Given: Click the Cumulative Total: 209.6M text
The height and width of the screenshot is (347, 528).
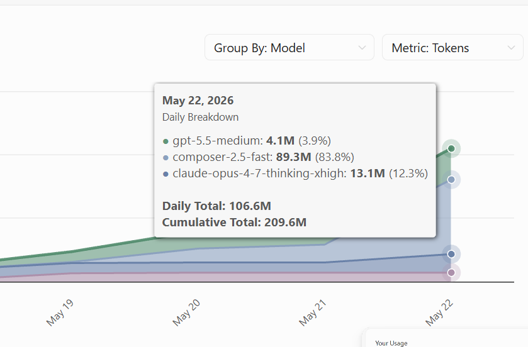Looking at the screenshot, I should 234,223.
